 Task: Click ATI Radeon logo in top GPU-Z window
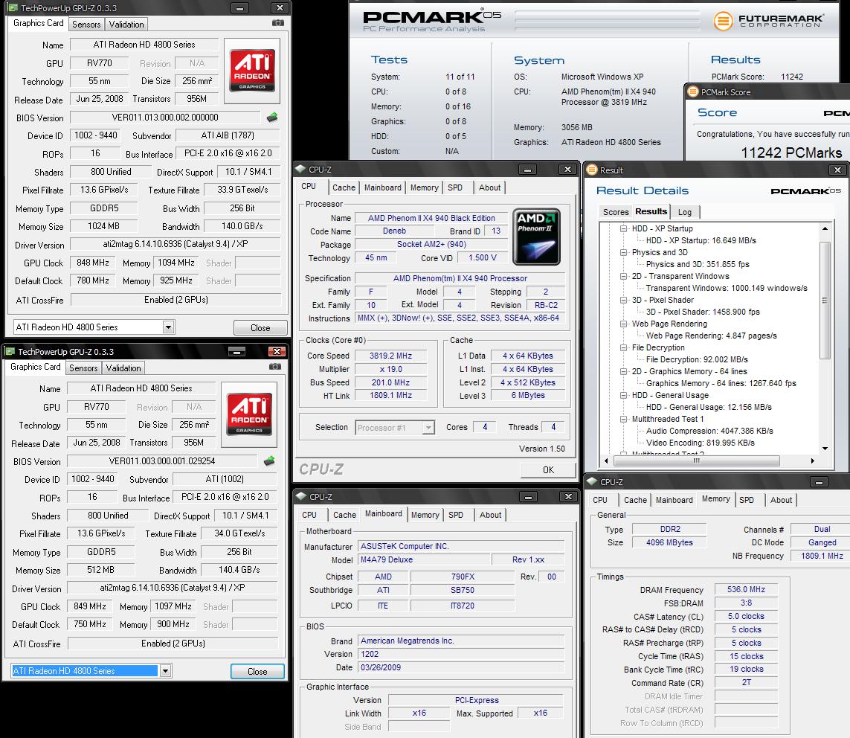pos(252,71)
